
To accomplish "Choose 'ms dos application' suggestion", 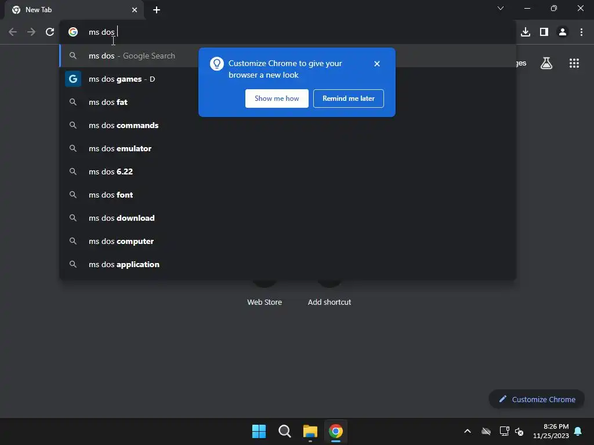I will [288, 264].
